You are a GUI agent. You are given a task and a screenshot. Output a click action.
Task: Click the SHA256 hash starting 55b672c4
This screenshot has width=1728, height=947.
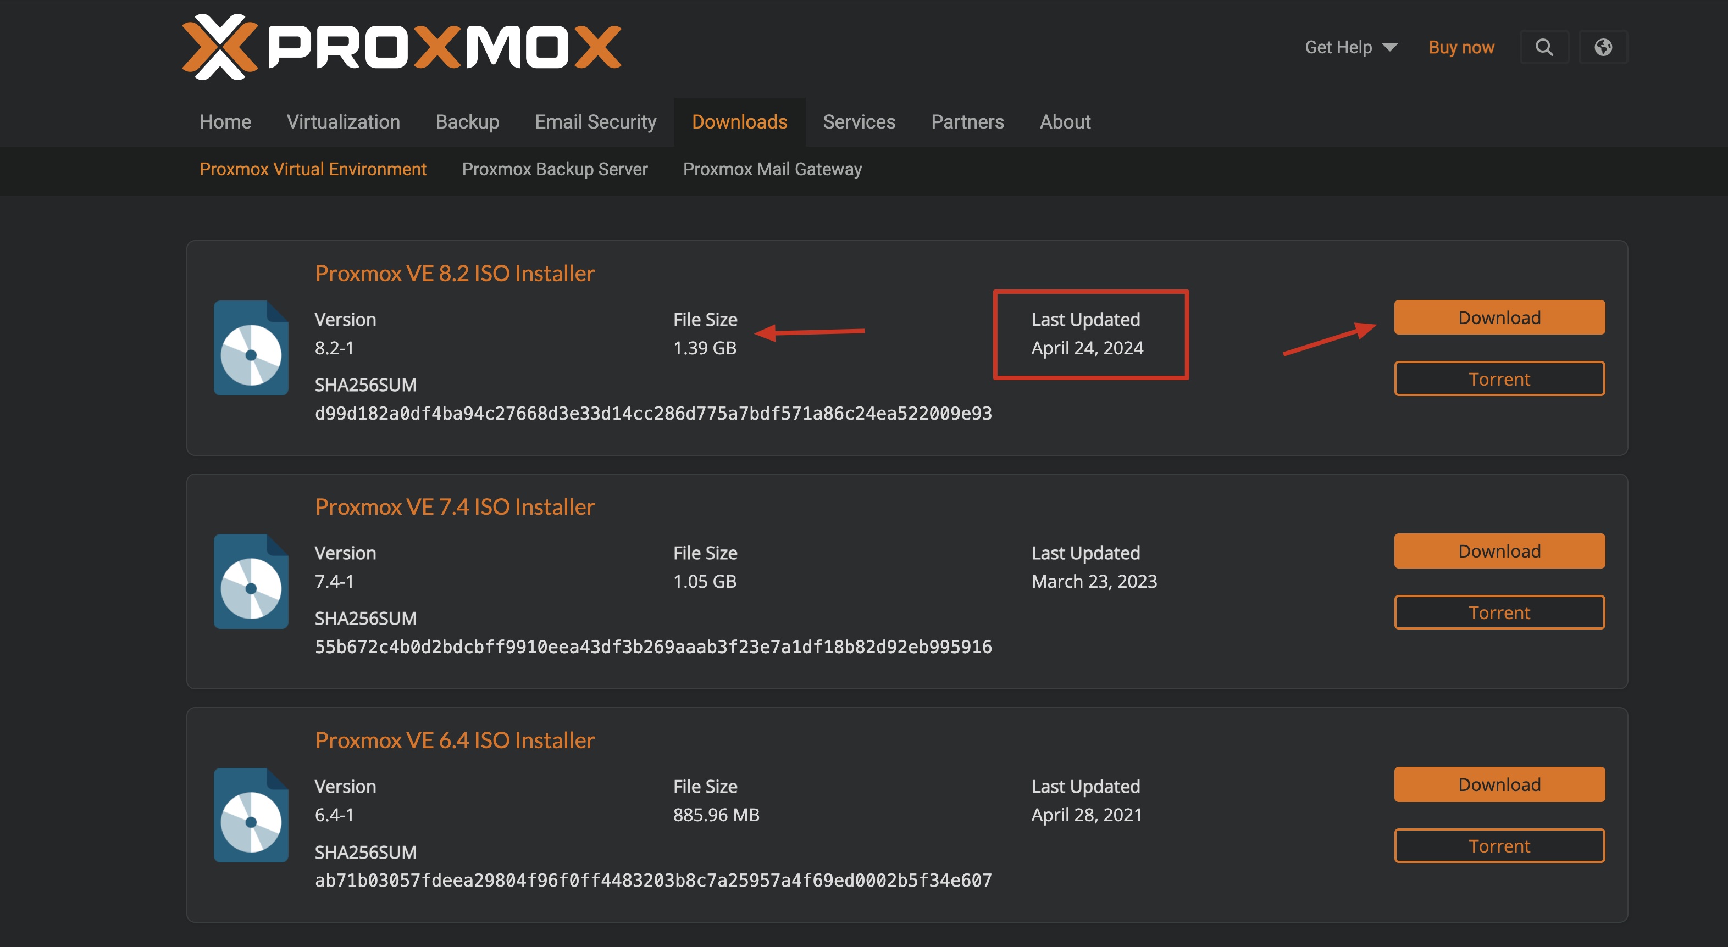coord(653,647)
